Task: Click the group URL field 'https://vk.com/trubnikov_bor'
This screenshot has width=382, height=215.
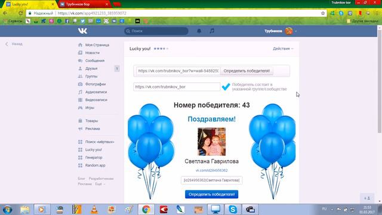Action: [x=177, y=87]
